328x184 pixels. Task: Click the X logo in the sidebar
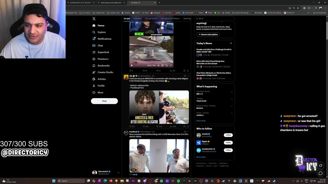[94, 19]
